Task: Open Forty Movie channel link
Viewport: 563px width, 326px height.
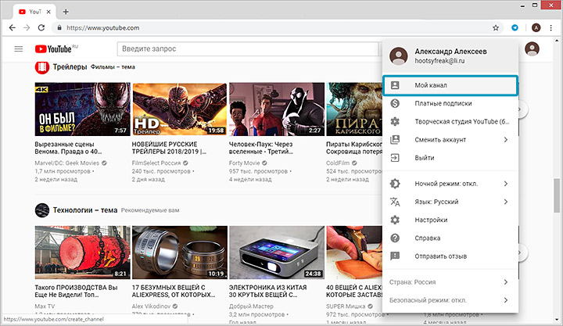Action: pyautogui.click(x=244, y=163)
